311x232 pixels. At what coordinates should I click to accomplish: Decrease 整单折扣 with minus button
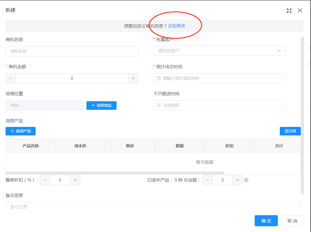coord(45,180)
